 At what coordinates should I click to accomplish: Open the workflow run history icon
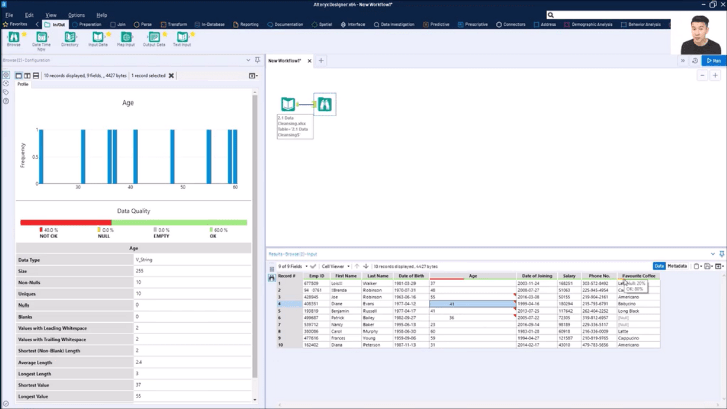695,61
